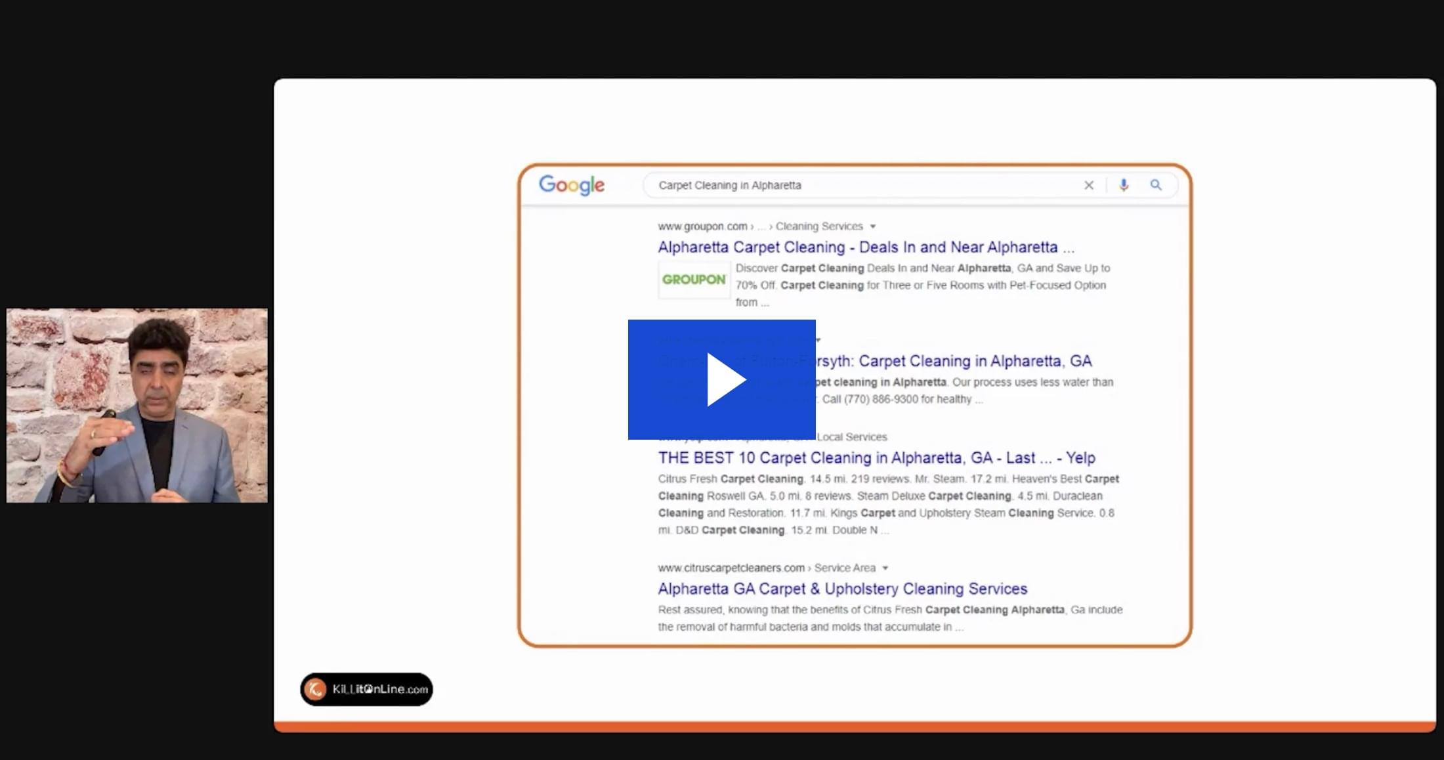Open Alpharetta GA Carpet & Upholstery Cleaning Services link
Viewport: 1444px width, 760px height.
pyautogui.click(x=842, y=589)
